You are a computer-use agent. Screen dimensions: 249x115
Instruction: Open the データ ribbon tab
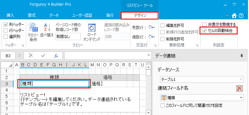point(54,15)
